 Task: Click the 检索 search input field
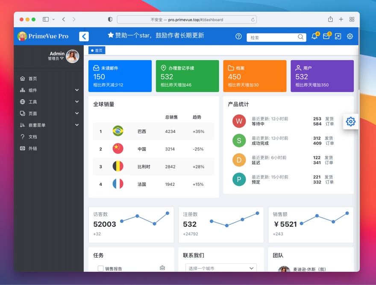coord(272,38)
